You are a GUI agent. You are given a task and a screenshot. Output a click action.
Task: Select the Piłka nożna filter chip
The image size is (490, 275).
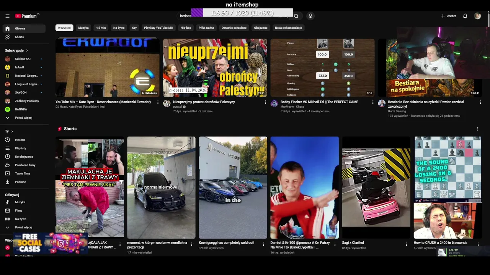click(x=206, y=27)
